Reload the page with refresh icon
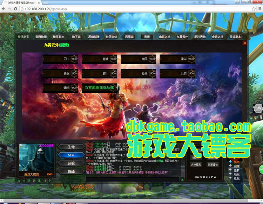This screenshot has height=204, width=263. click(x=15, y=9)
